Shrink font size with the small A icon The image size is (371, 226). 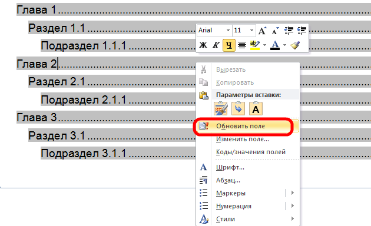tap(275, 31)
